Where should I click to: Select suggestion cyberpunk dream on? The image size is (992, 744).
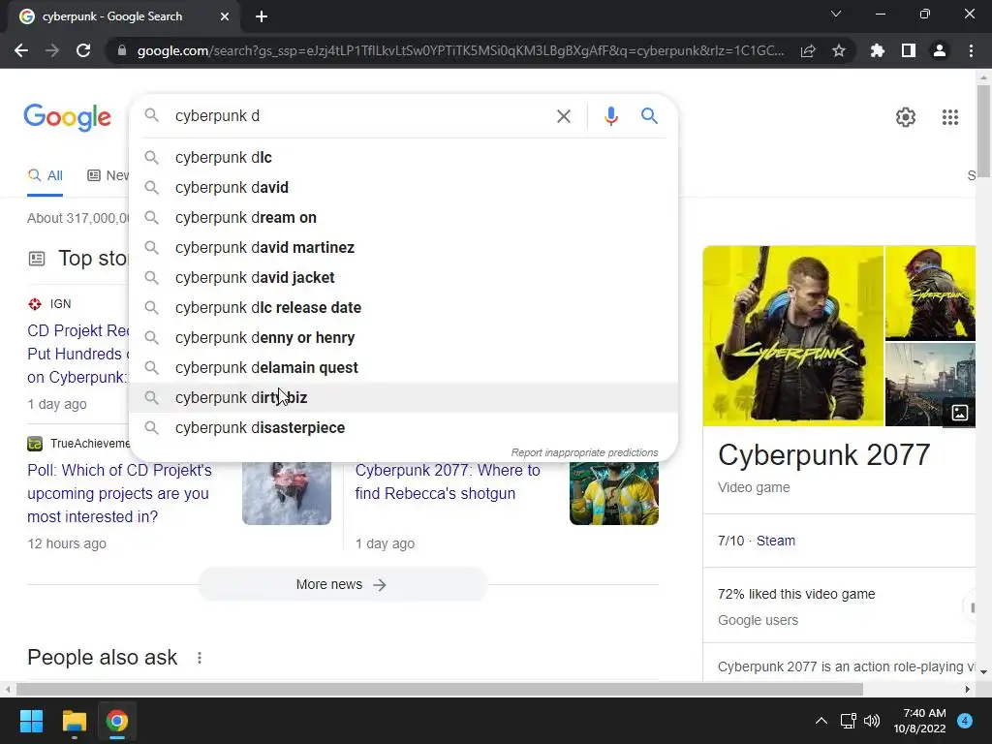[403, 218]
